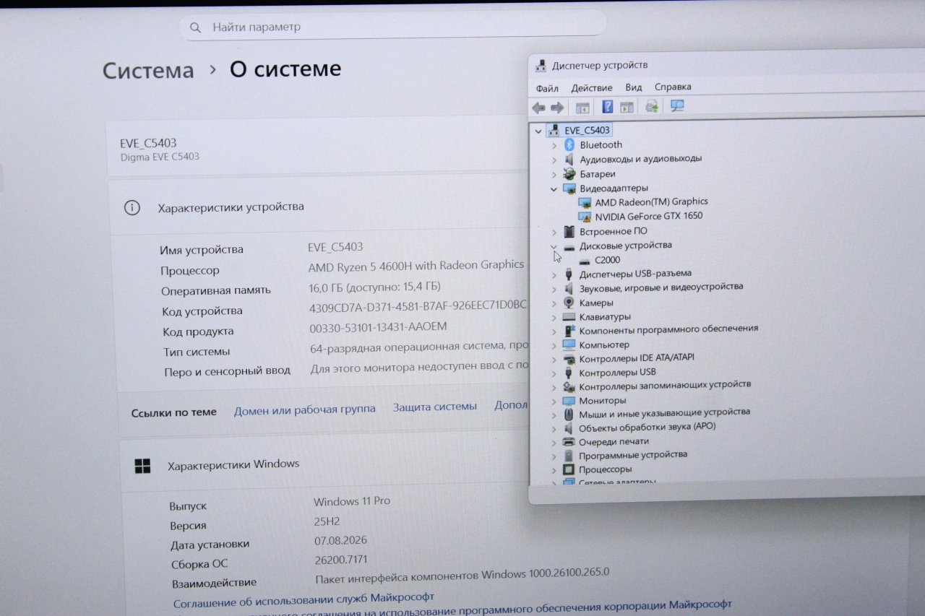
Task: Scan for hardware changes via monitor-magnifier icon
Action: [x=677, y=105]
